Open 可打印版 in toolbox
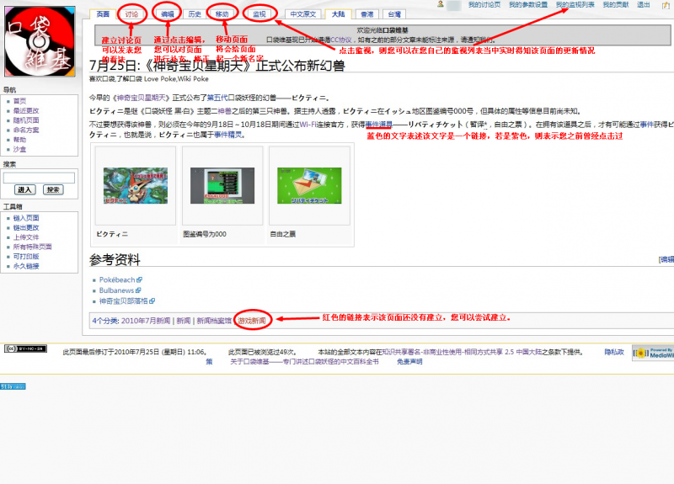The width and height of the screenshot is (674, 484). coord(26,257)
